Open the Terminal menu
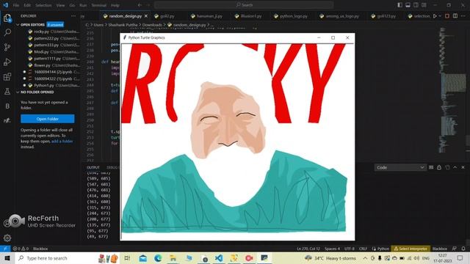The image size is (470, 264). click(x=98, y=5)
